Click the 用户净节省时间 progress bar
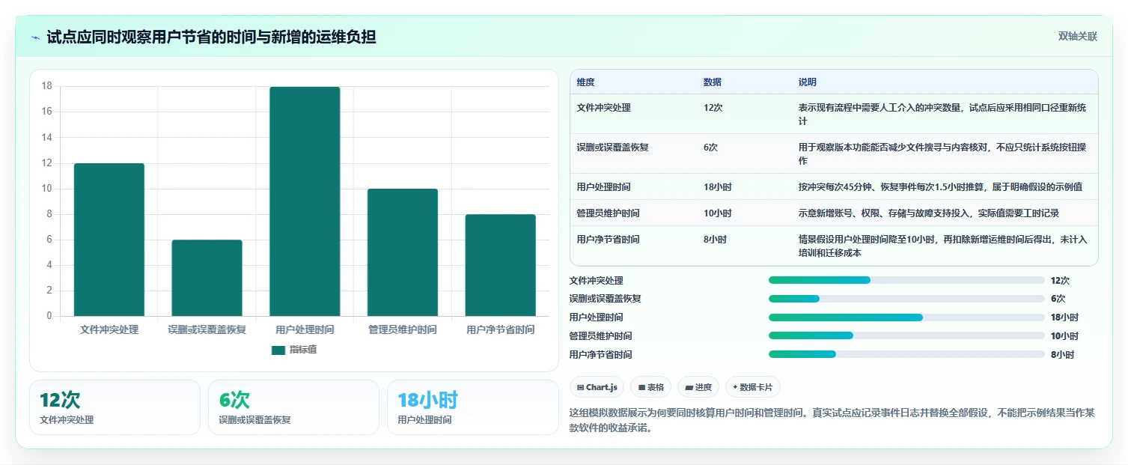 click(x=906, y=354)
